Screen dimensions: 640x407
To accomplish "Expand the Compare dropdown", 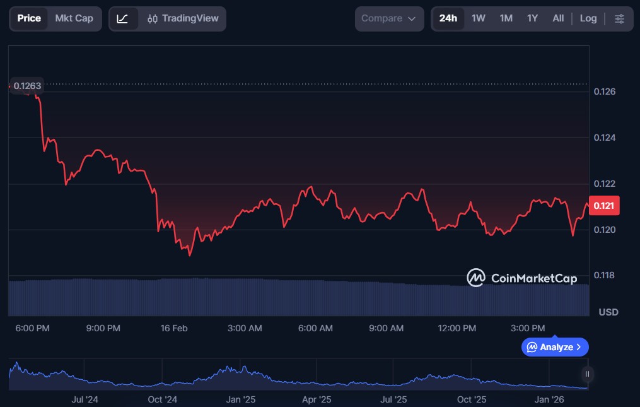I will point(388,19).
